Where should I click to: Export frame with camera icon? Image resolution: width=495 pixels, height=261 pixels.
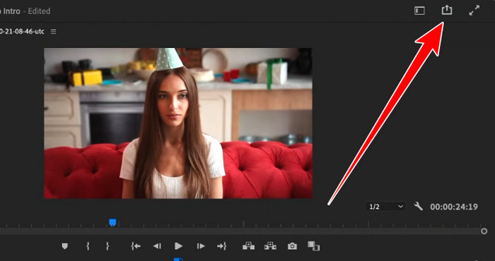[292, 246]
